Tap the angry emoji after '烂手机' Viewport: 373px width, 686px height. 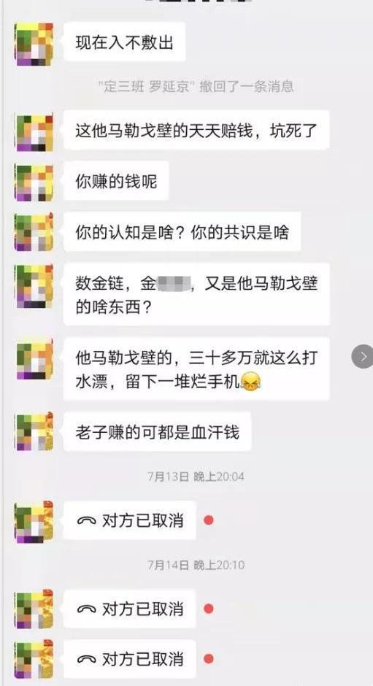251,383
